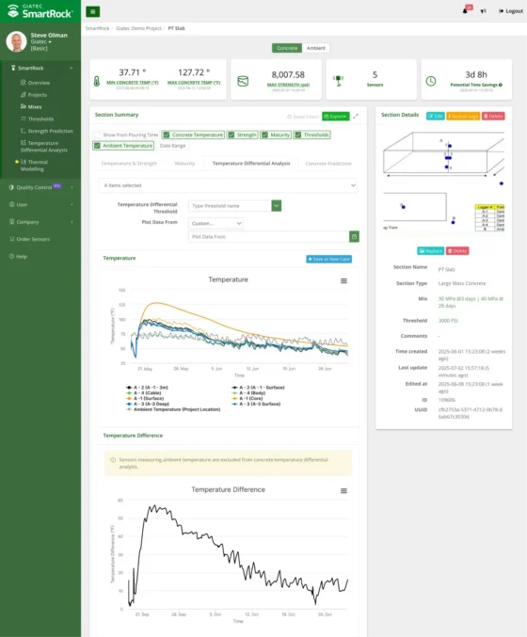Click Delete image button below diagram

pyautogui.click(x=457, y=251)
